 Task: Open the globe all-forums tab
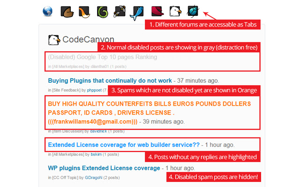tap(47, 11)
